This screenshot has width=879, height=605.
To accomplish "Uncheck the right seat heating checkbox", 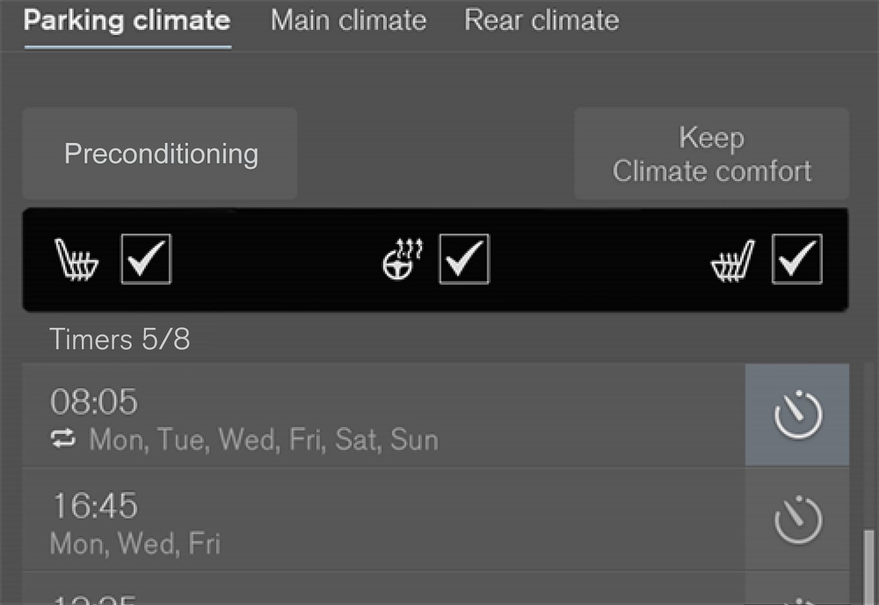I will tap(797, 259).
